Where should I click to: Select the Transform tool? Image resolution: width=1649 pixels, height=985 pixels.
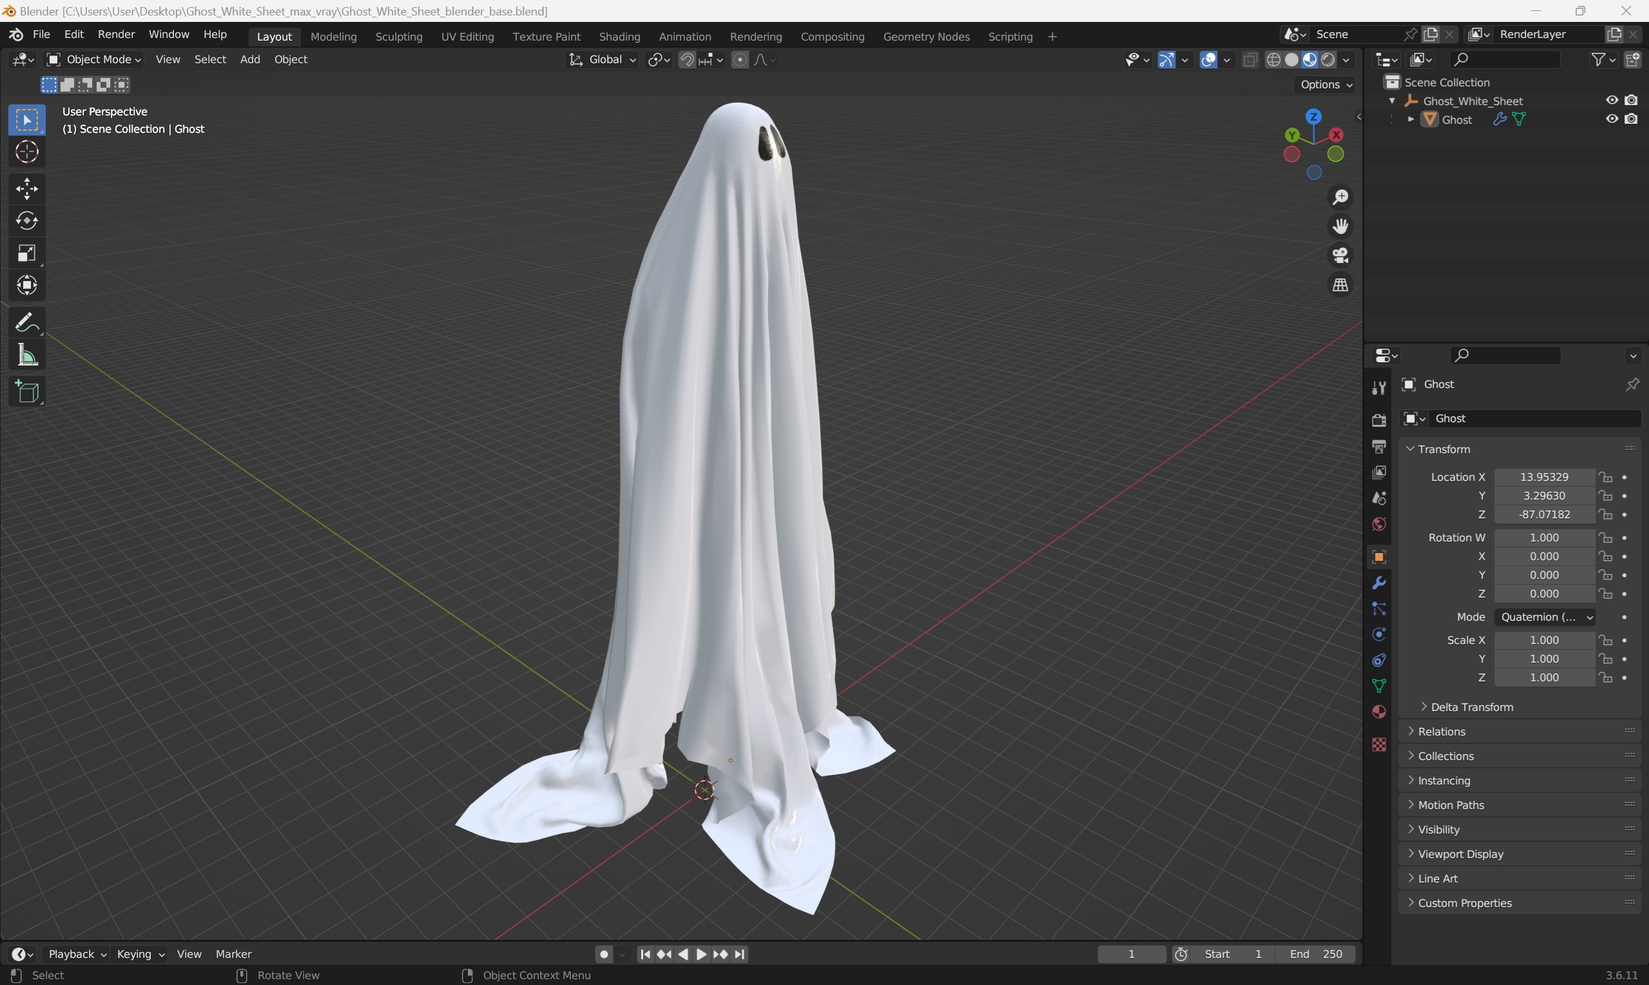[x=27, y=286]
